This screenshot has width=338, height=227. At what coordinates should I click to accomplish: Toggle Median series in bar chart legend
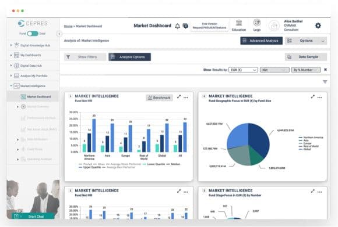(x=173, y=164)
